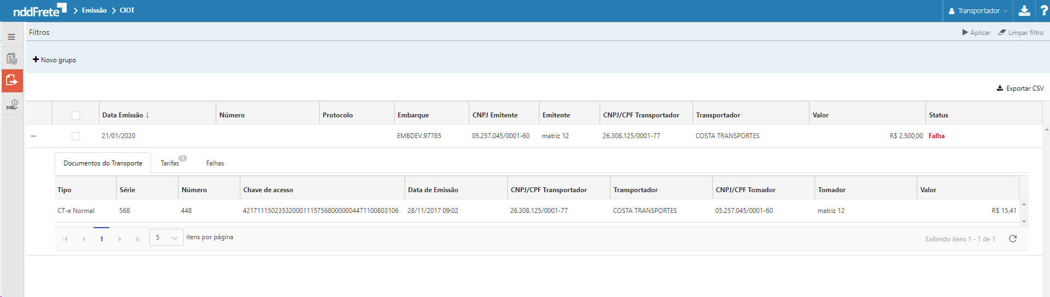Open the items per page dropdown
The width and height of the screenshot is (1050, 297).
tap(166, 237)
